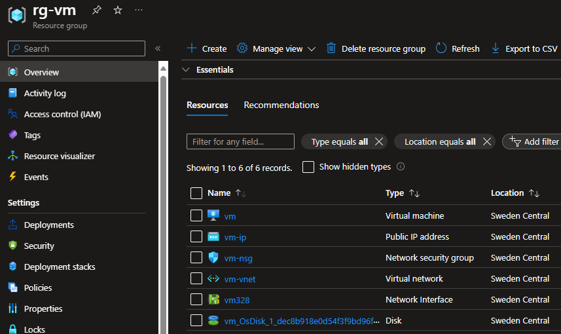This screenshot has height=334, width=561.
Task: Open the more options ellipsis near title
Action: tap(139, 10)
